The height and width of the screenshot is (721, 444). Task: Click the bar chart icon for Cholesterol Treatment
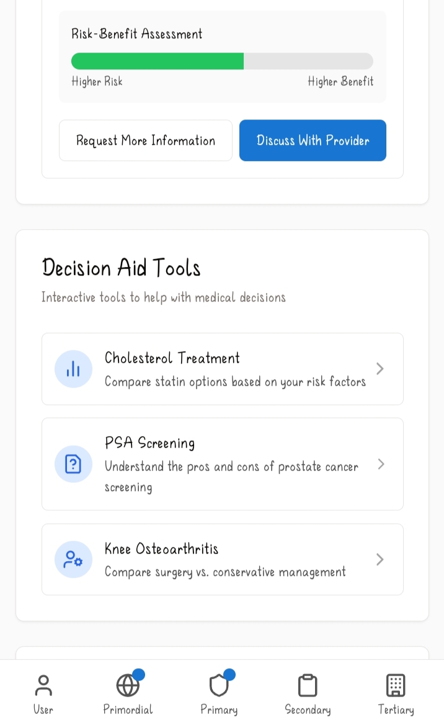click(73, 369)
